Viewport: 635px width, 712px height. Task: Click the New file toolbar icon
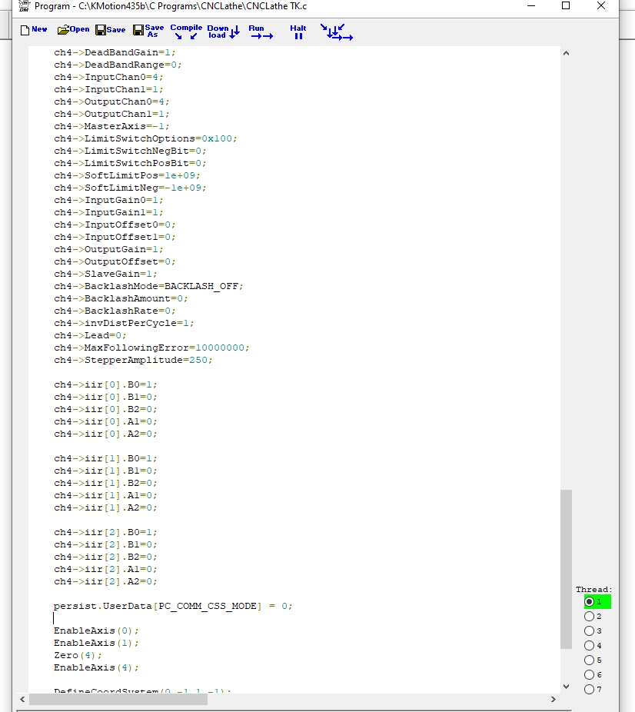(x=33, y=30)
